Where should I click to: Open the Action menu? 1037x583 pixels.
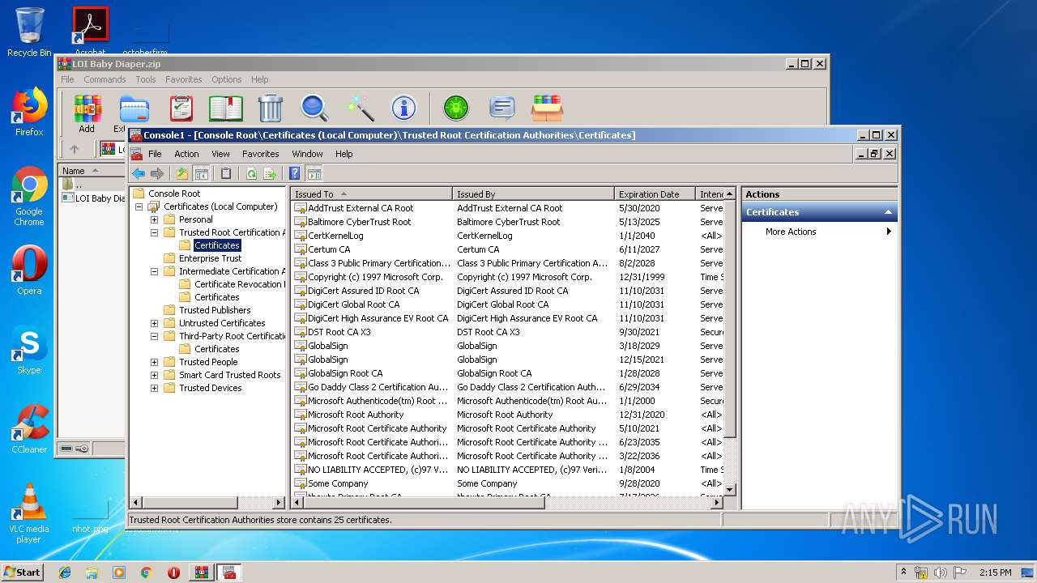pyautogui.click(x=186, y=154)
